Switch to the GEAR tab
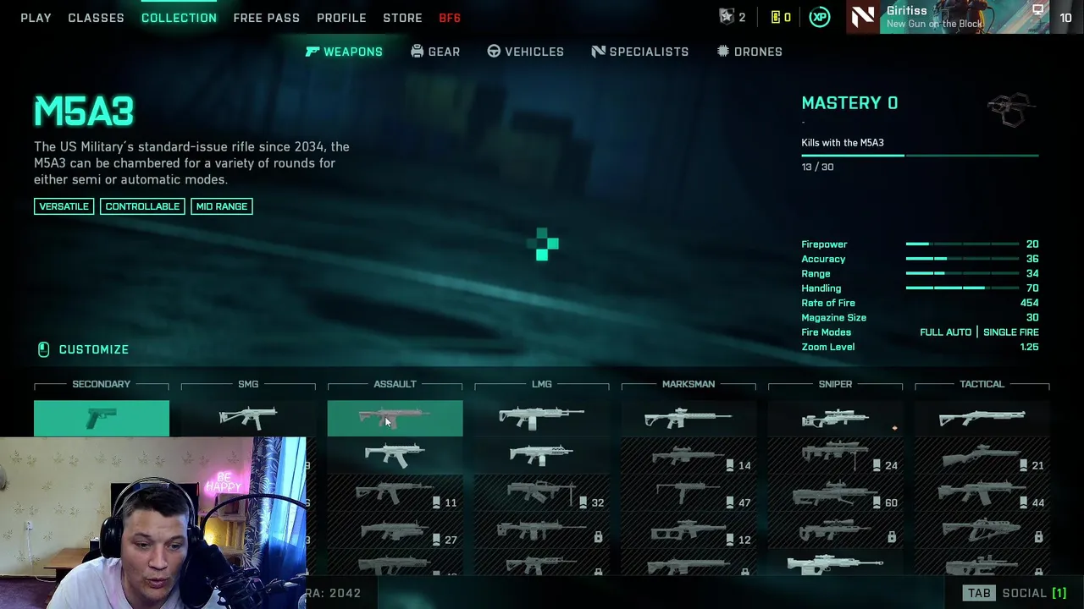Image resolution: width=1084 pixels, height=609 pixels. (x=435, y=52)
